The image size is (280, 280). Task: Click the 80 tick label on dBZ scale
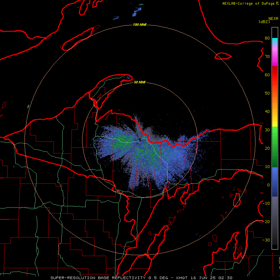tap(267, 38)
